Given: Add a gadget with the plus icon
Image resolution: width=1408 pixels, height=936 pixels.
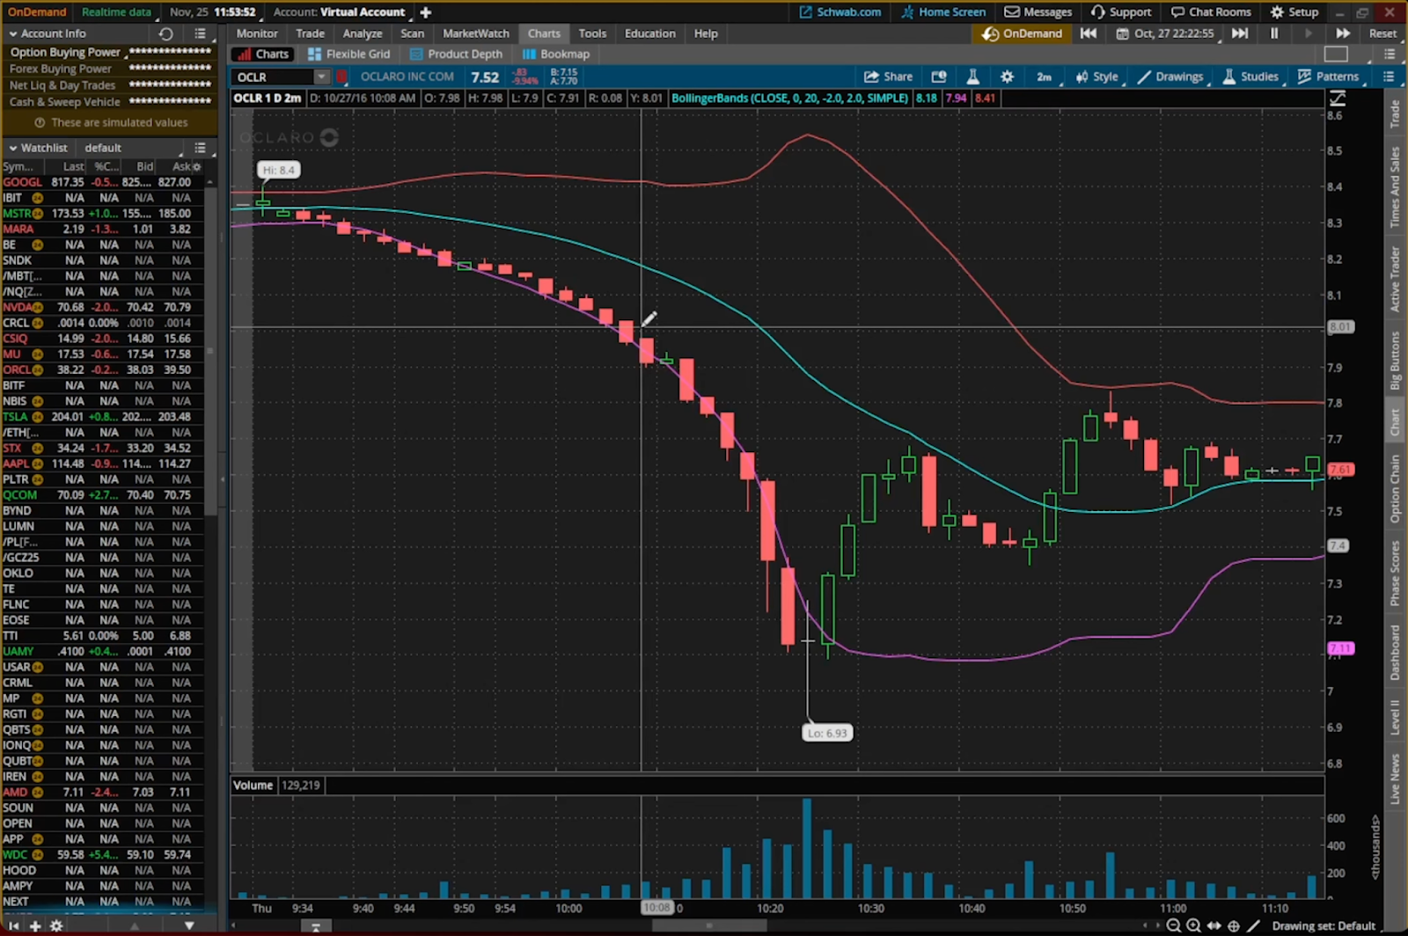Looking at the screenshot, I should (x=35, y=925).
